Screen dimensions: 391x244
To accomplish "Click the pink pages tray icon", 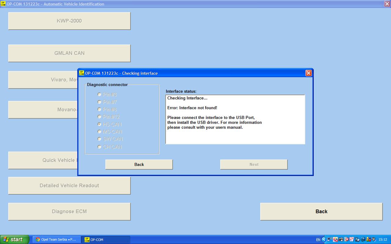I will click(352, 239).
